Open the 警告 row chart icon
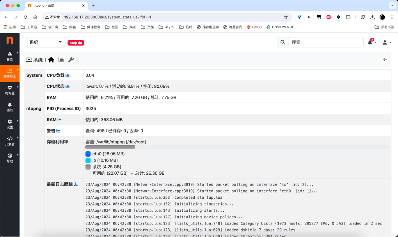Image resolution: width=398 pixels, height=237 pixels. coord(58,131)
